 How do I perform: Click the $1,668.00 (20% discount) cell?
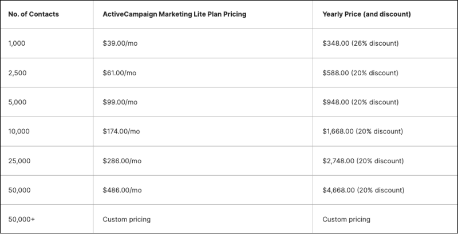pyautogui.click(x=363, y=131)
